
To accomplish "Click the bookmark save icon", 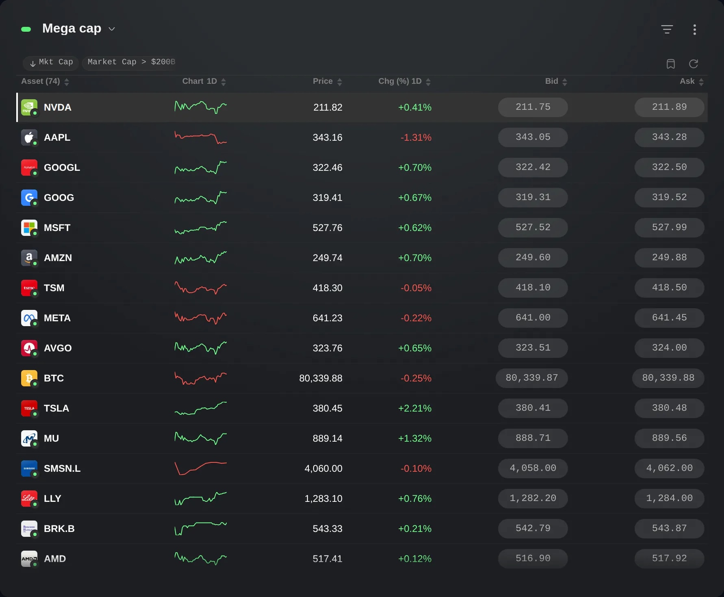I will [670, 64].
